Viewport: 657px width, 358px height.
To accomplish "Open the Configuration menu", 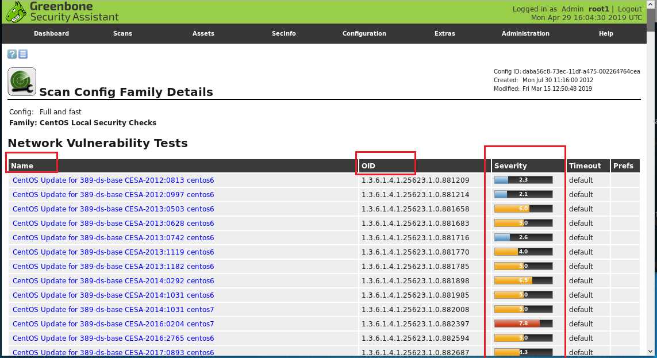I will 364,33.
